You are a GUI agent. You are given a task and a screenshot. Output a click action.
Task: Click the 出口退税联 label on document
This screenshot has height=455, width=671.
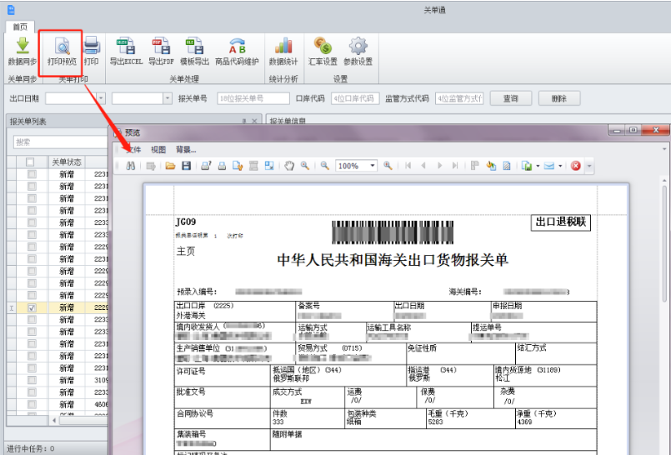pyautogui.click(x=561, y=222)
